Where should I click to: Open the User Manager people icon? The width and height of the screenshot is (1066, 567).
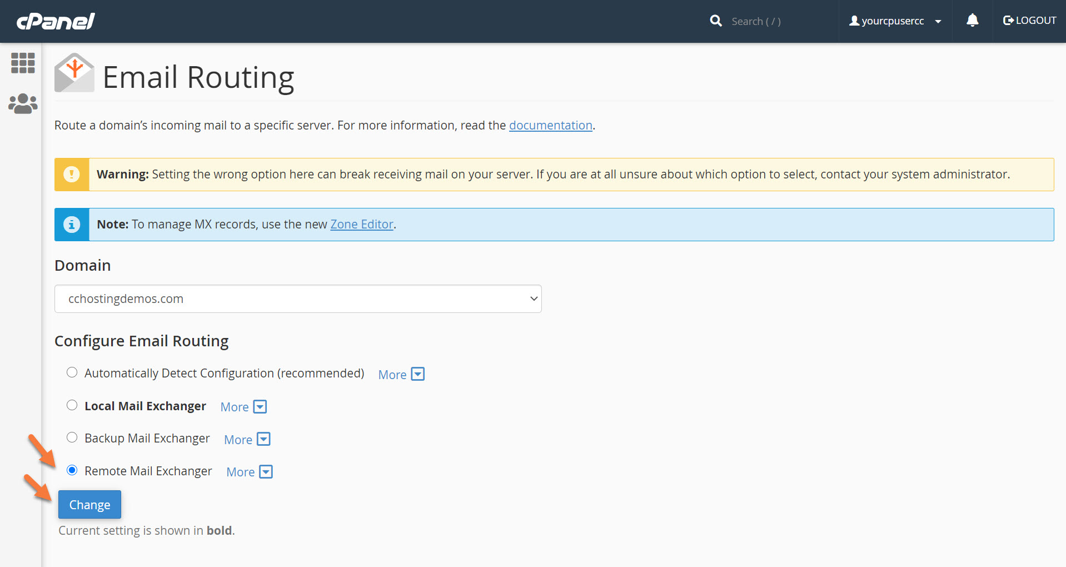23,103
